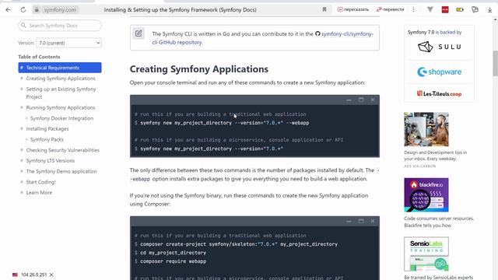Go to Checking Security Vulnerabilities

tap(62, 150)
